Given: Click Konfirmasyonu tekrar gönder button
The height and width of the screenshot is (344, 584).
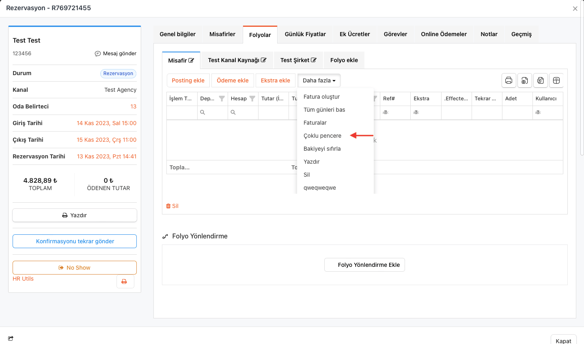Looking at the screenshot, I should pos(75,241).
